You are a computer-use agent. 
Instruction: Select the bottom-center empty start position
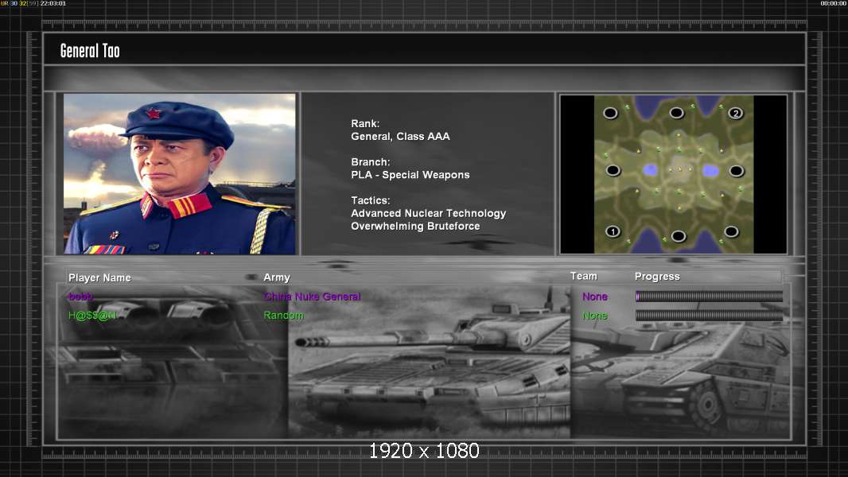coord(679,236)
